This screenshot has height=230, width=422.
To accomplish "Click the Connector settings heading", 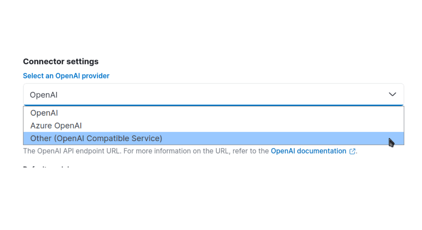I will [61, 62].
